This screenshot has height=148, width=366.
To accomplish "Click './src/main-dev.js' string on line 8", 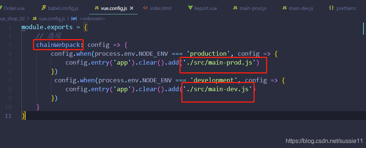I will point(218,89).
